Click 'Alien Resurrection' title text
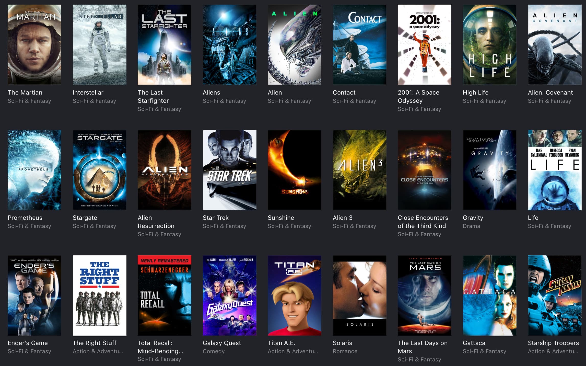This screenshot has height=366, width=586. pyautogui.click(x=156, y=222)
